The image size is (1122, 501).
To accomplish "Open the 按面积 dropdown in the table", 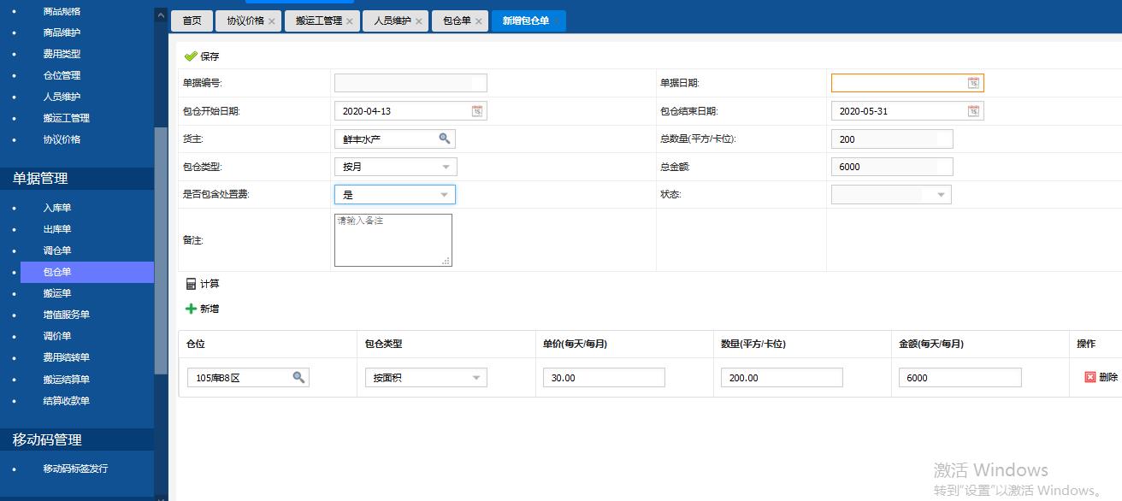I will click(476, 377).
